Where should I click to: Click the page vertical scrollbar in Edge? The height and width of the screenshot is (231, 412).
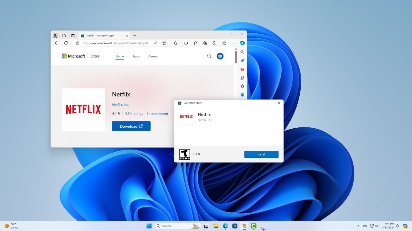coord(236,57)
